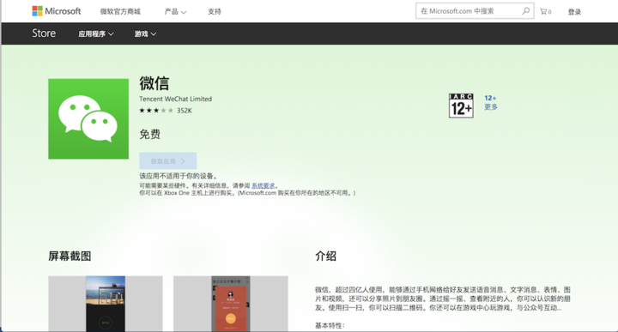Click the blue 12+ rating link
The height and width of the screenshot is (332, 618).
coord(490,98)
